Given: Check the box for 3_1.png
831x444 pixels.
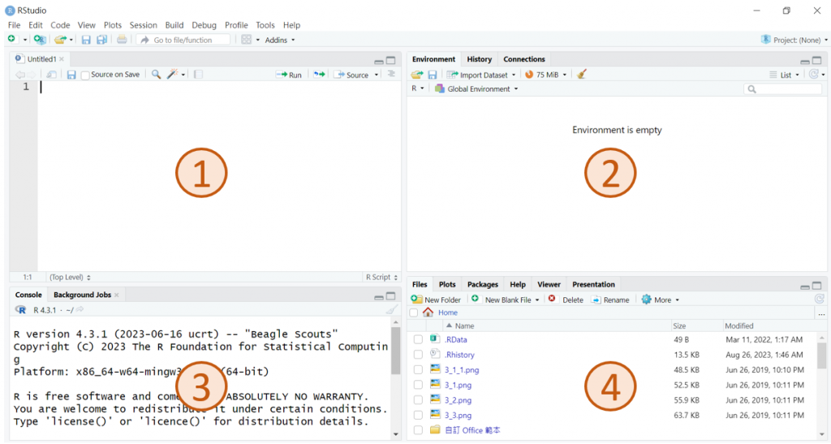Looking at the screenshot, I should pos(418,386).
